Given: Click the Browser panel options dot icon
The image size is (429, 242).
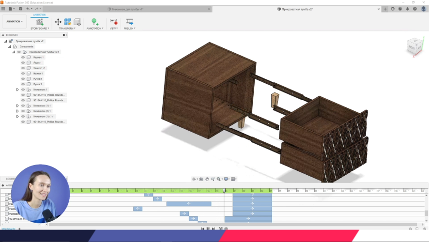Looking at the screenshot, I should [64, 35].
